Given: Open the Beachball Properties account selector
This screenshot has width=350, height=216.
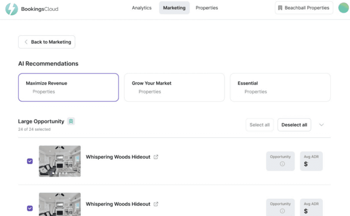Looking at the screenshot, I should (x=304, y=8).
